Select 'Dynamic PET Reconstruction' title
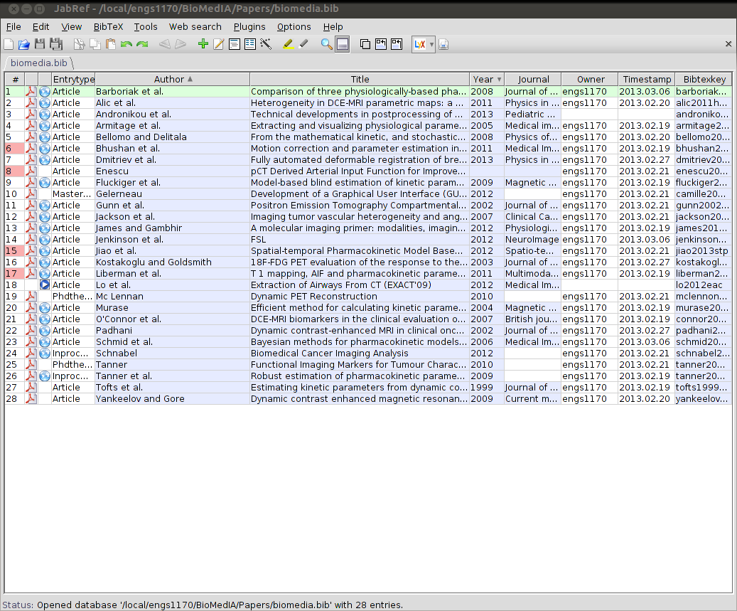The image size is (737, 611). [x=360, y=296]
